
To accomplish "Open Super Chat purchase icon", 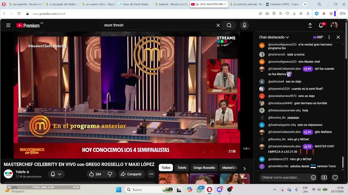I will [324, 177].
